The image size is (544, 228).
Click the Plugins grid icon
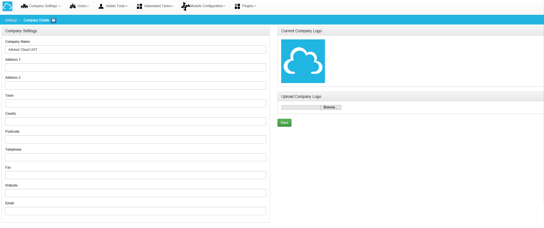237,6
